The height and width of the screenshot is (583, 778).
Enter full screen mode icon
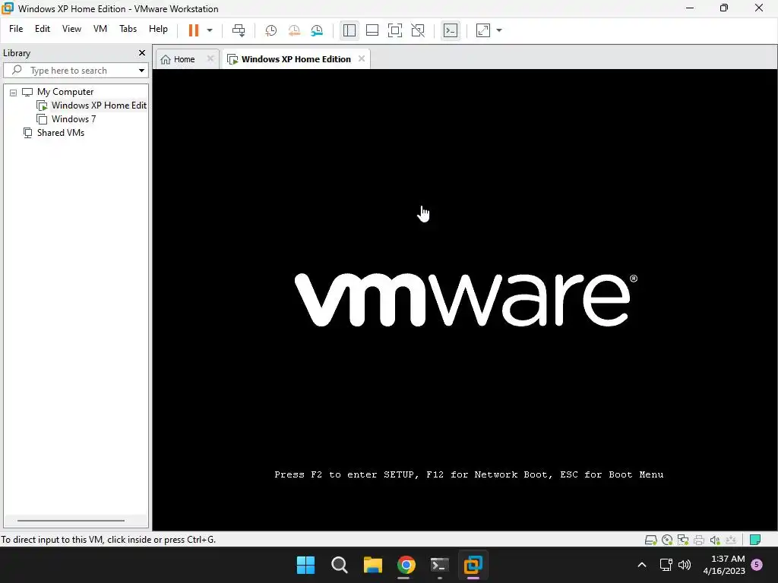tap(395, 30)
